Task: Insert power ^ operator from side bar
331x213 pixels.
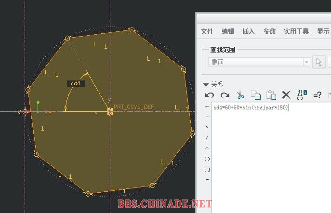Action: coord(207,148)
